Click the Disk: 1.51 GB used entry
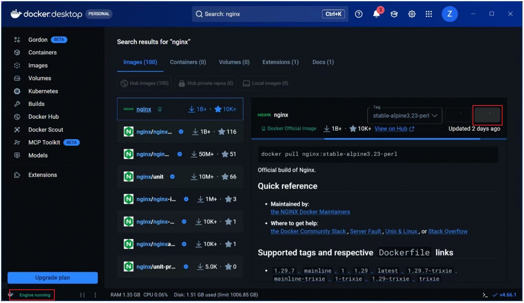The height and width of the screenshot is (303, 524). (215, 295)
